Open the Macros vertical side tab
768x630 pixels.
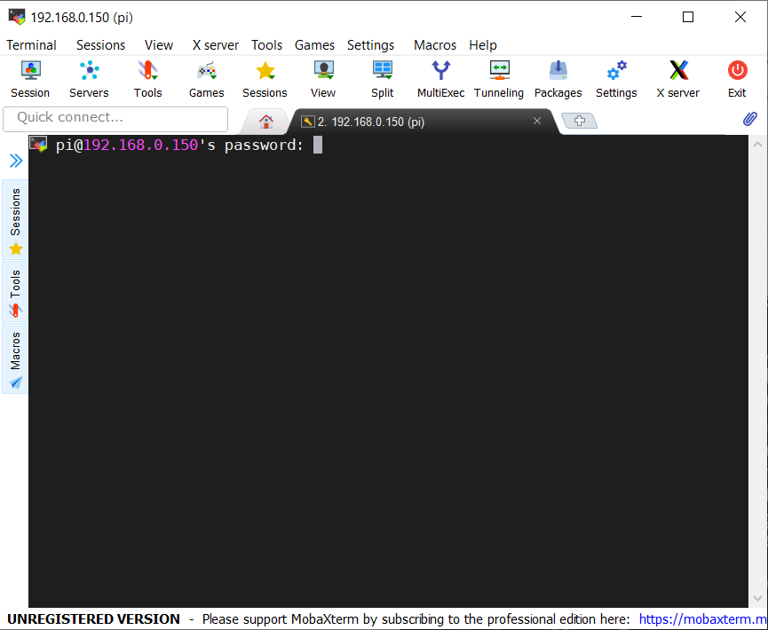[15, 358]
